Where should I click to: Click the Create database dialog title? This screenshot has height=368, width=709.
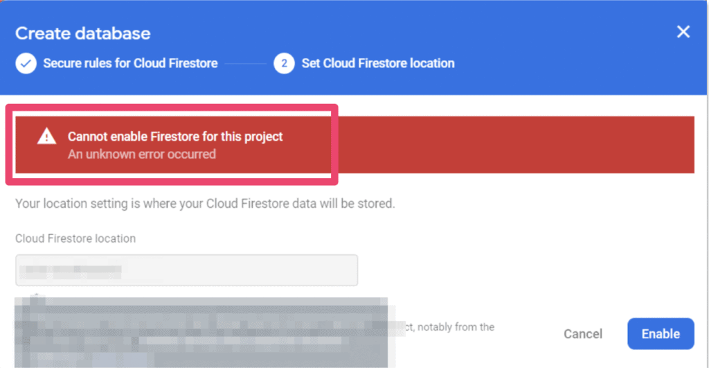tap(83, 33)
